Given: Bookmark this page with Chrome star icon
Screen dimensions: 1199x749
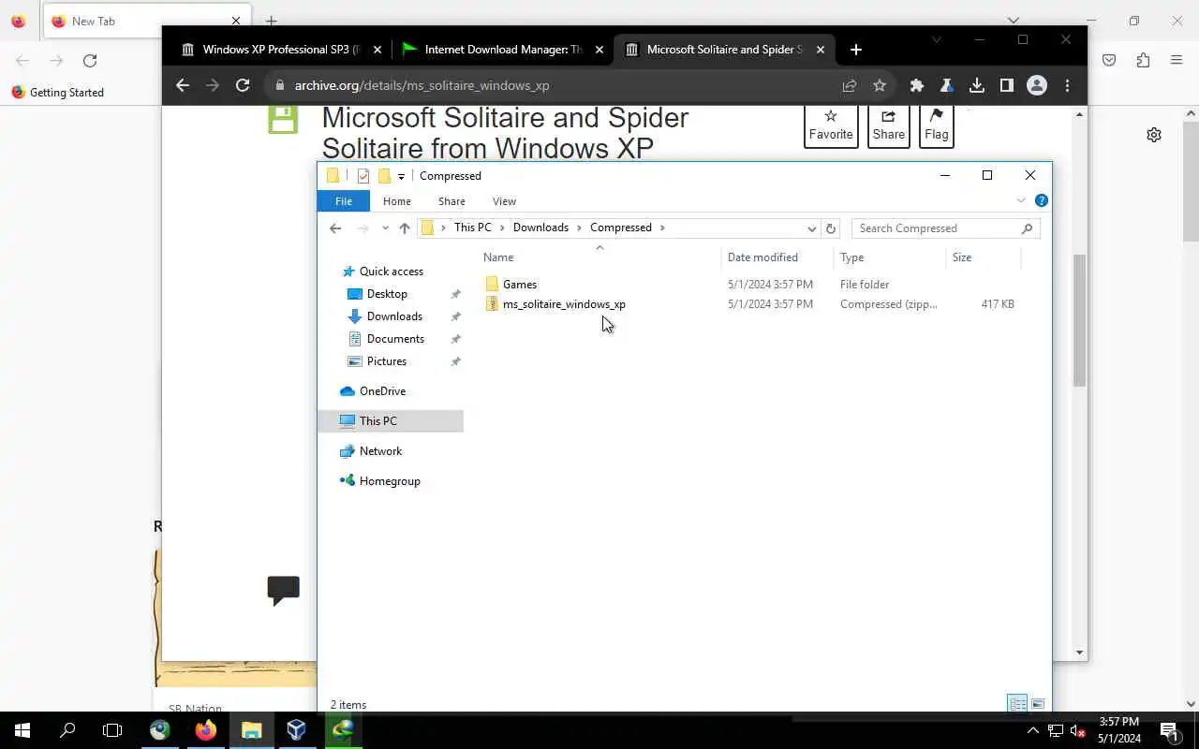Looking at the screenshot, I should 880,85.
